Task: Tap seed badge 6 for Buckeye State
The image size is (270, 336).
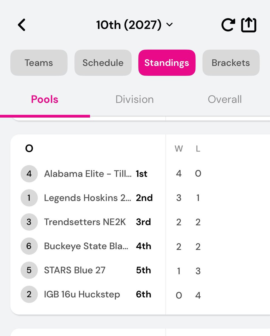Action: 29,246
